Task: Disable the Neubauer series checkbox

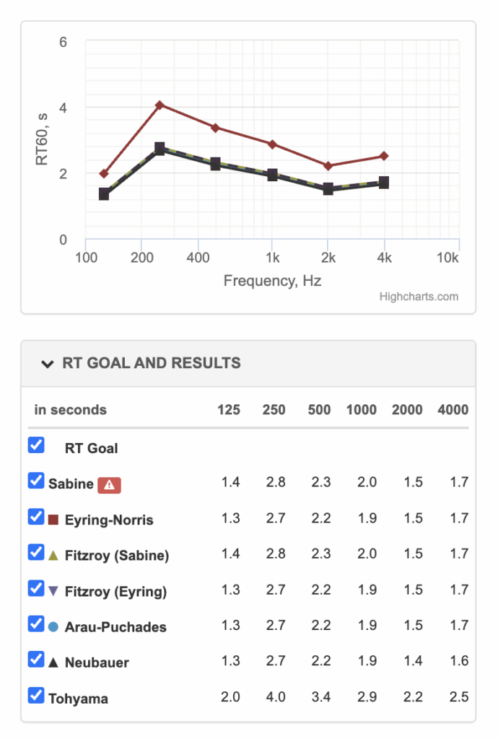Action: pyautogui.click(x=36, y=660)
